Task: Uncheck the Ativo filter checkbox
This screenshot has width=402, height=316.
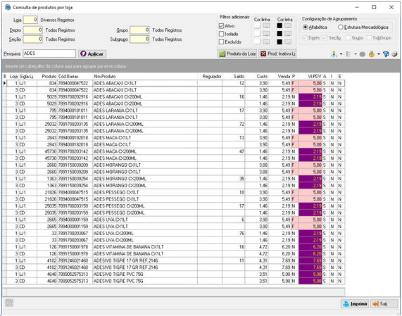Action: coord(222,26)
